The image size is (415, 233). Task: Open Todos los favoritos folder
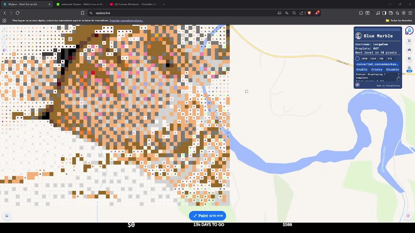(x=399, y=20)
